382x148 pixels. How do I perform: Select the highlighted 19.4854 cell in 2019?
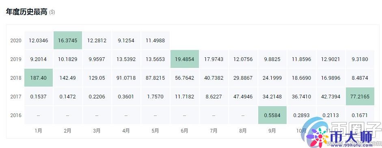pyautogui.click(x=184, y=59)
